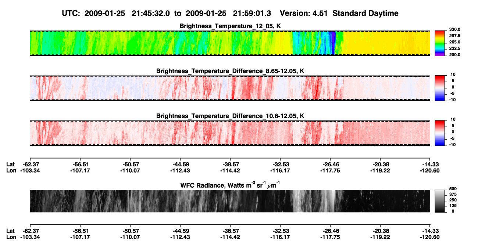The height and width of the screenshot is (245, 478).
Task: Click longitude -116.17 on the axis above WFC title
Action: [280, 170]
